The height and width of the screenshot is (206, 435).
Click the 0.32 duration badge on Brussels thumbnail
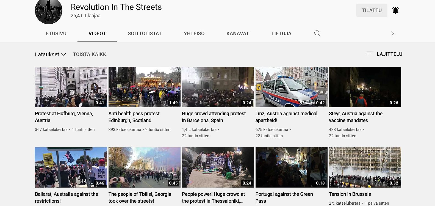click(x=394, y=183)
